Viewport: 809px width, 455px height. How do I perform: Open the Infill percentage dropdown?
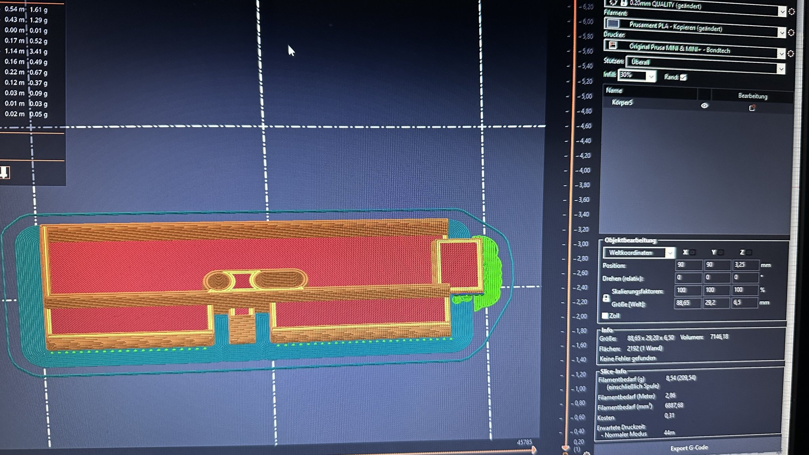(651, 76)
